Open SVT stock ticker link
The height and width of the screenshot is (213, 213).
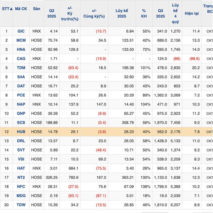click(x=21, y=150)
